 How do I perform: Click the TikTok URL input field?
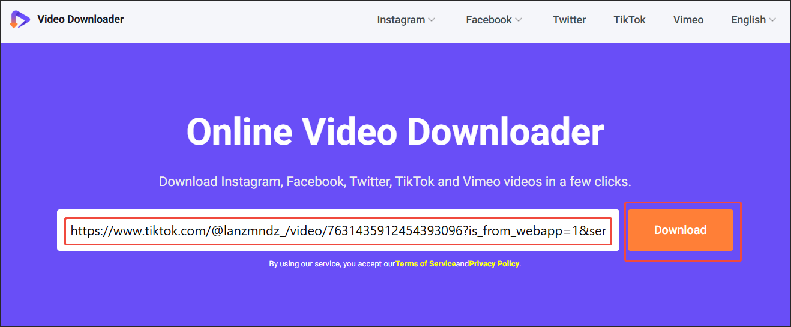(338, 230)
